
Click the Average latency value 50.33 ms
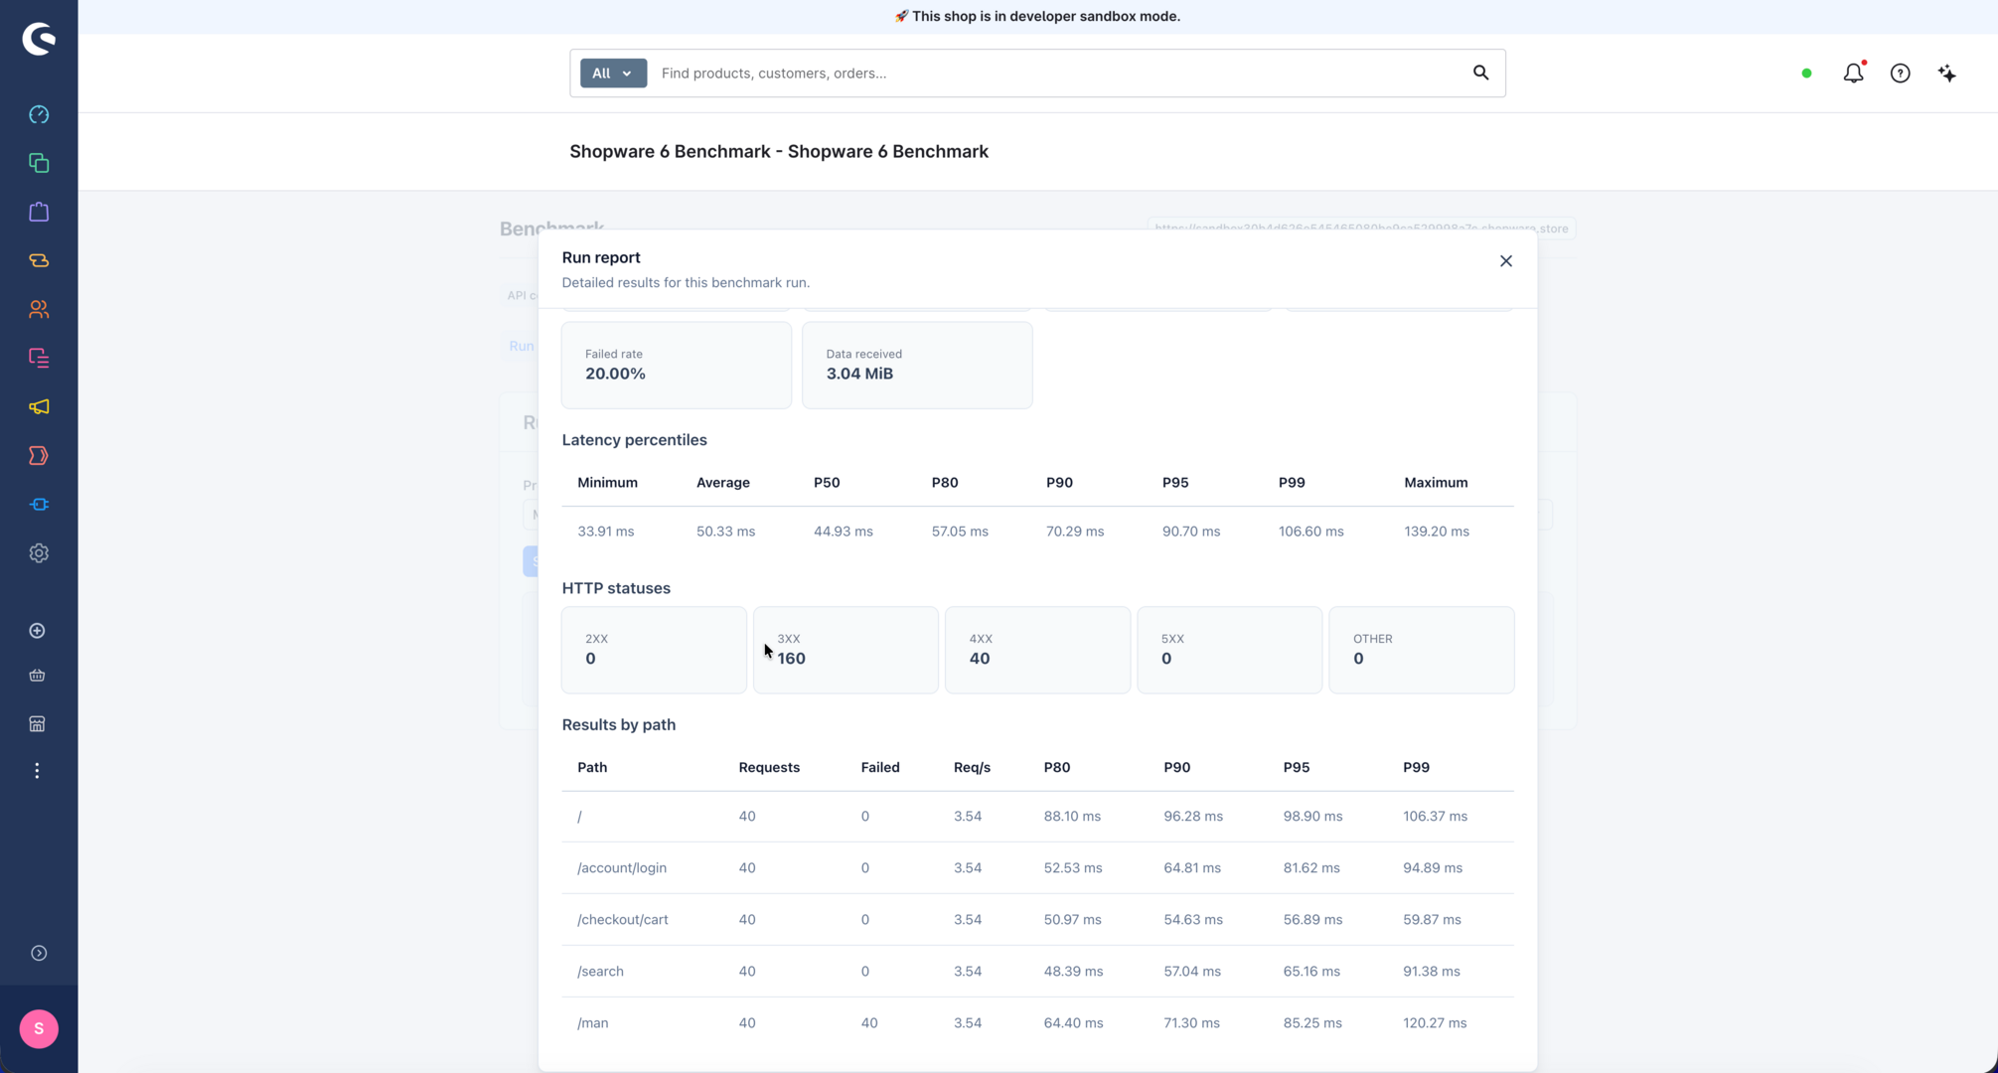pos(725,532)
